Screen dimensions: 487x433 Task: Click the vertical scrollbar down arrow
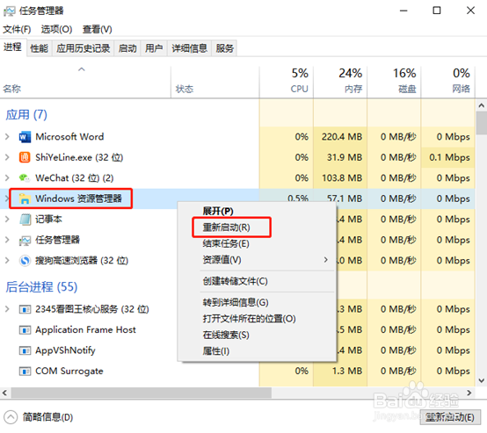pos(481,380)
